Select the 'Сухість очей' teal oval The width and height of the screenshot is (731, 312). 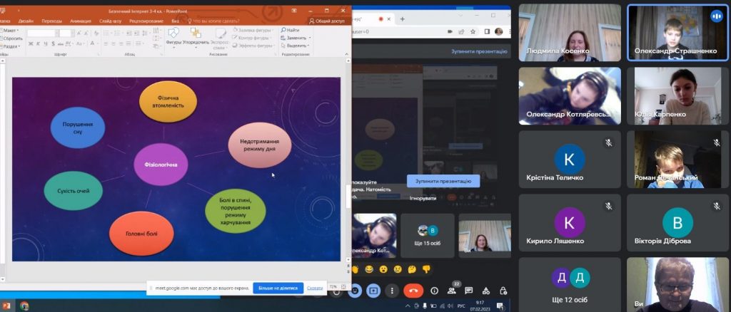(x=74, y=191)
